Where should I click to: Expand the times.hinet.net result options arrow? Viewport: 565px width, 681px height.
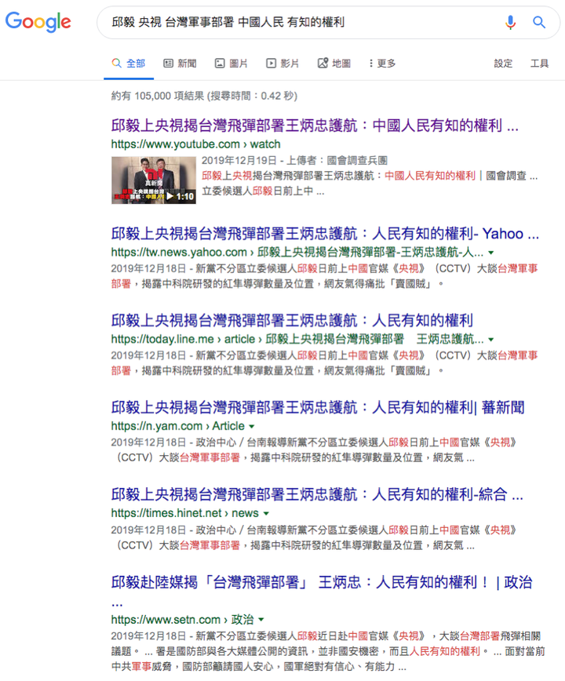pyautogui.click(x=266, y=514)
